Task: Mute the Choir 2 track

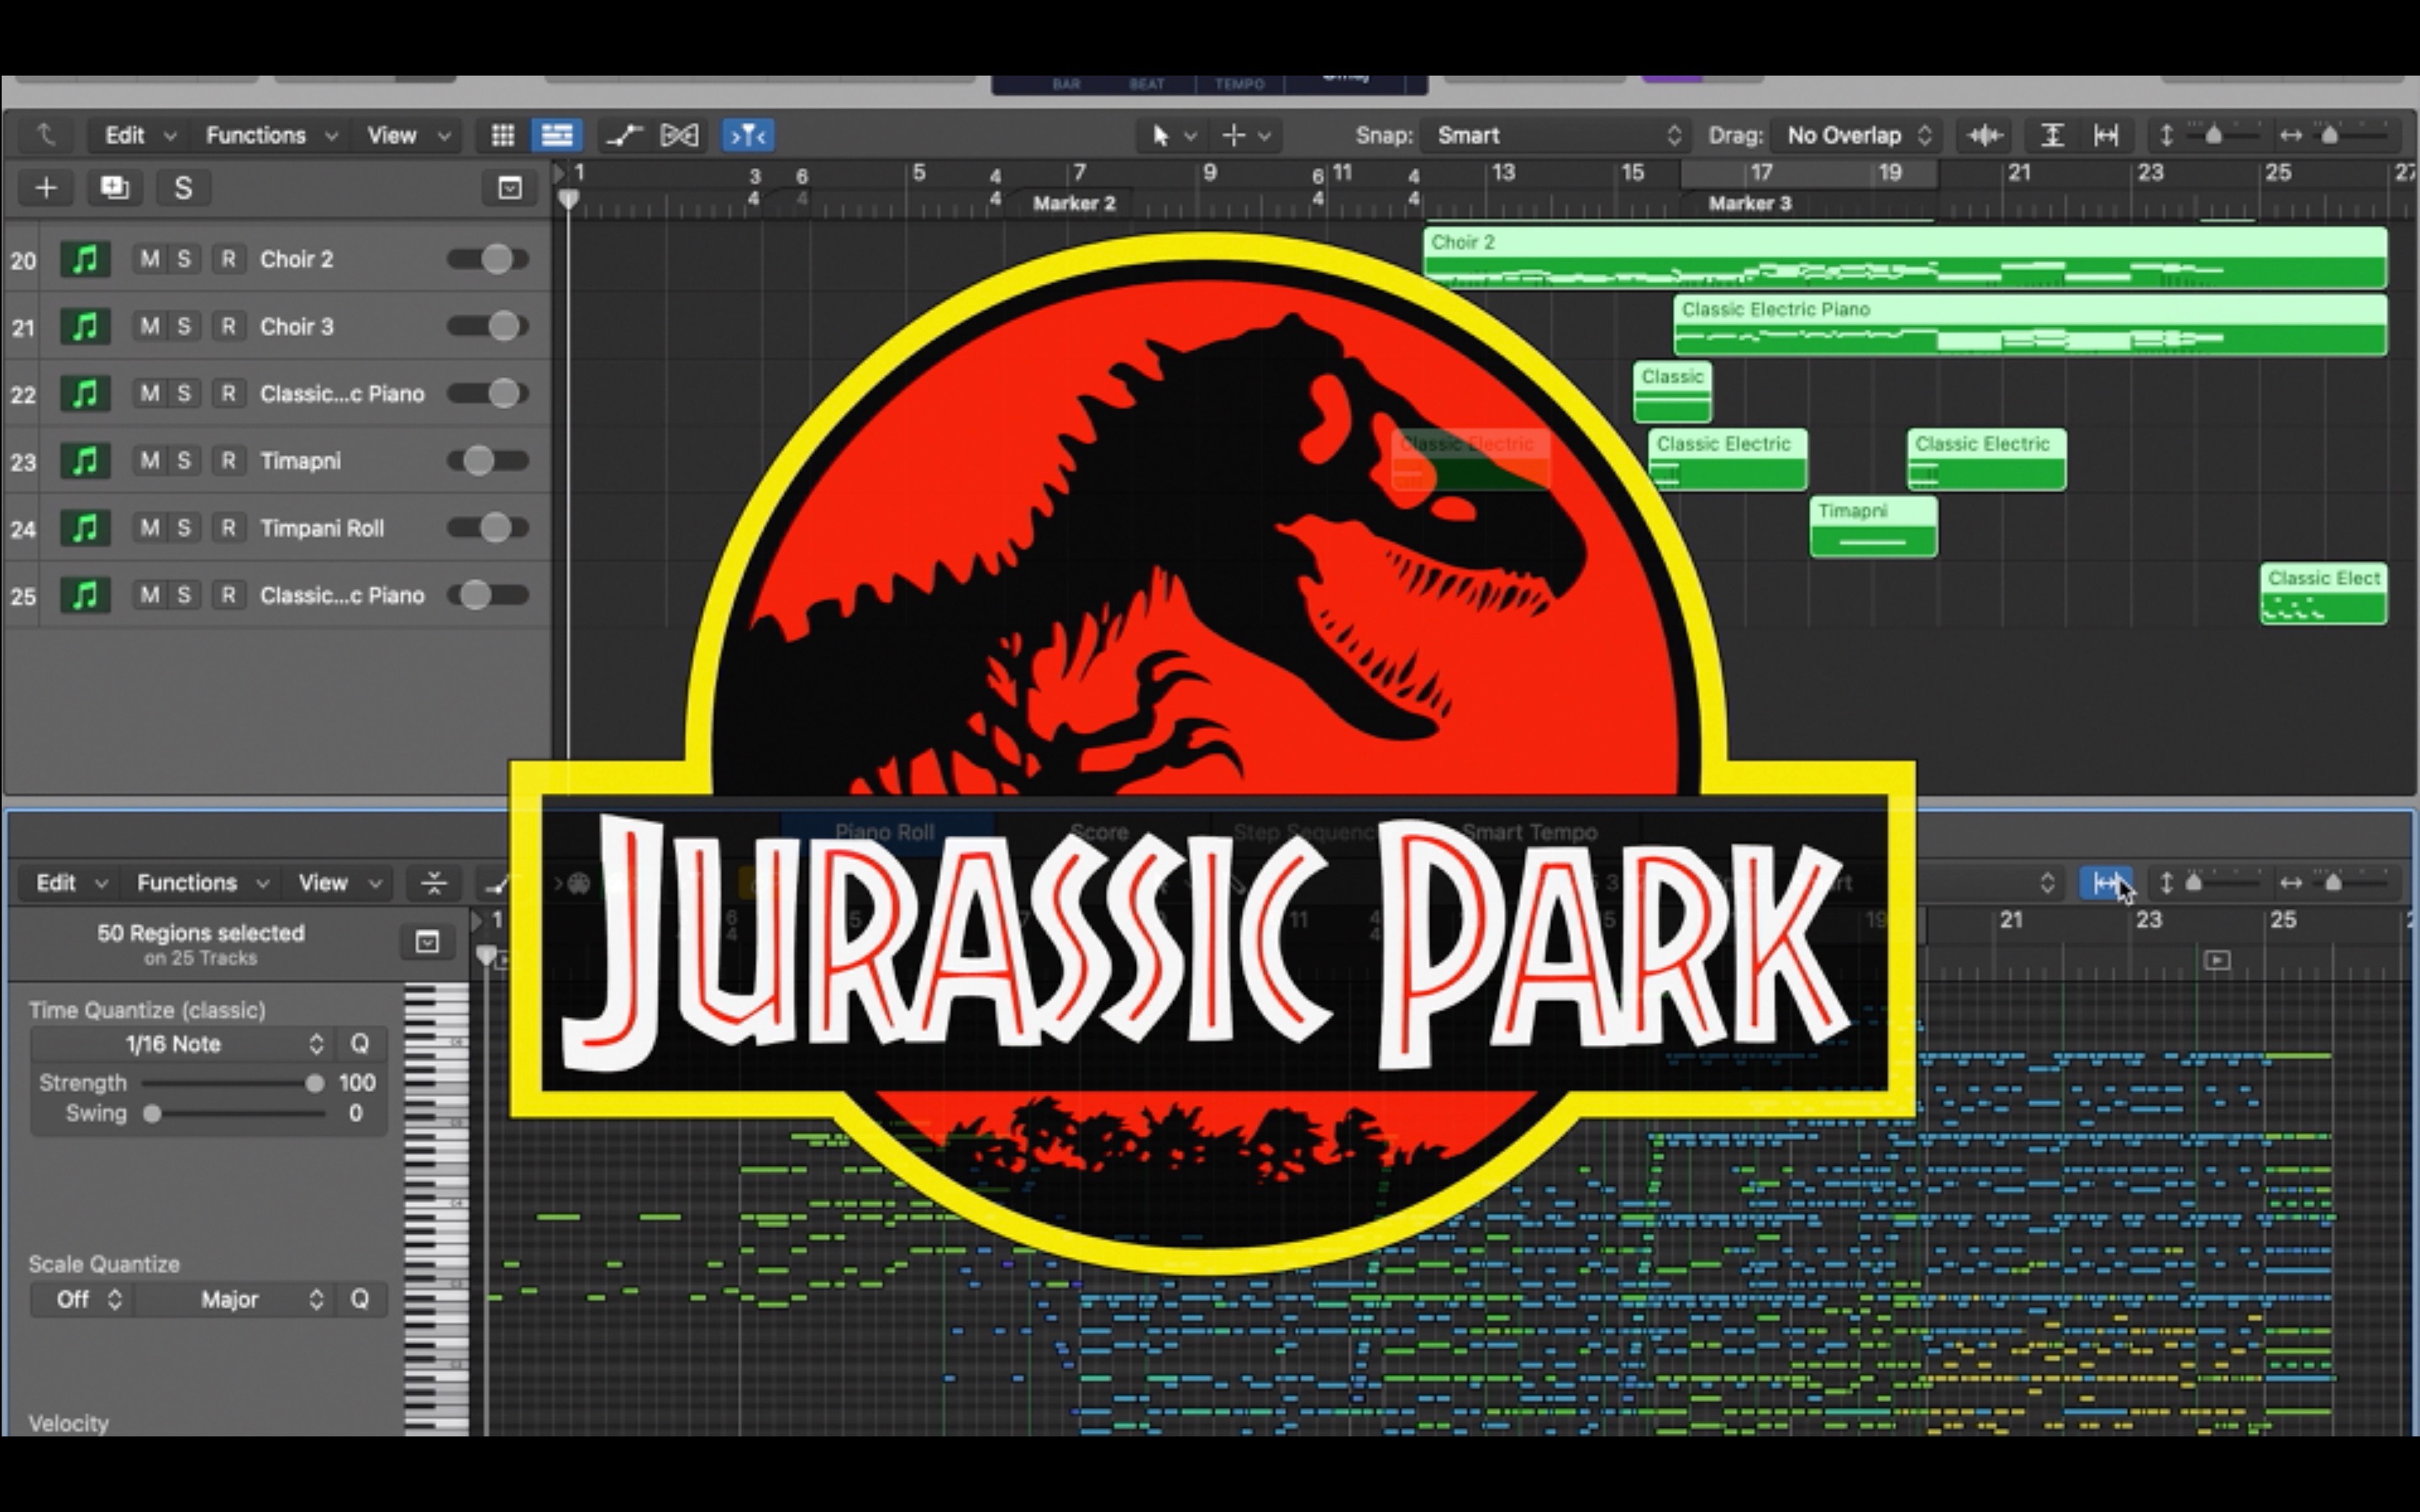Action: pyautogui.click(x=150, y=260)
